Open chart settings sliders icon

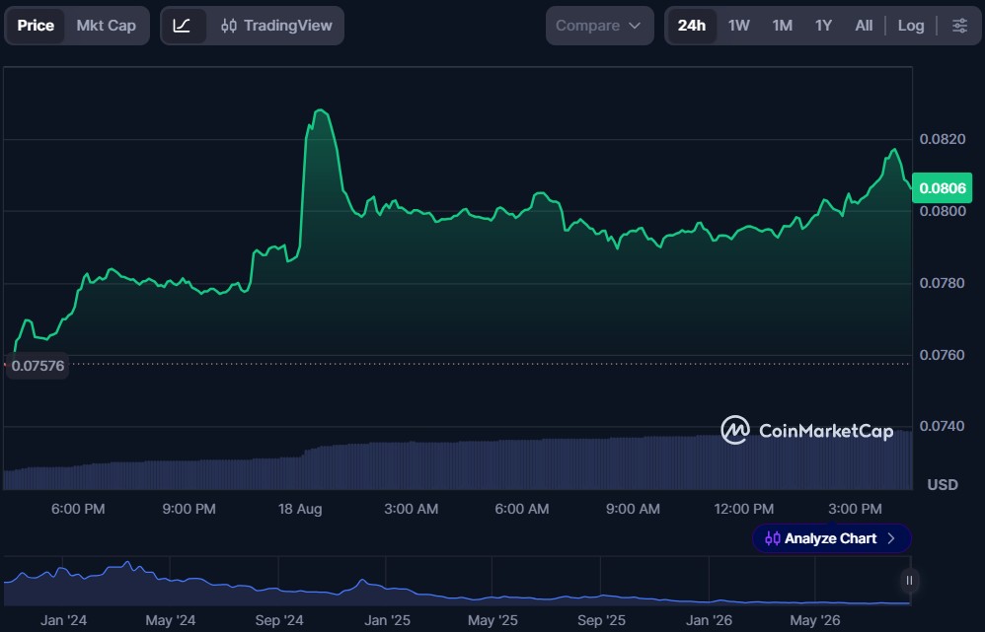[x=959, y=26]
